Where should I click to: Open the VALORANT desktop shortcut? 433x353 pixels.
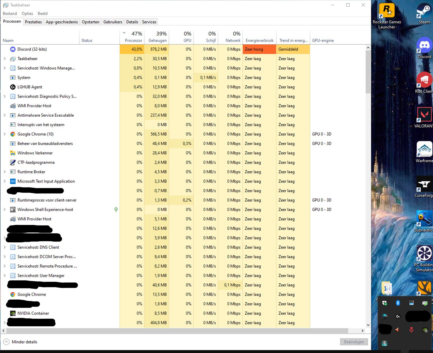tap(424, 117)
